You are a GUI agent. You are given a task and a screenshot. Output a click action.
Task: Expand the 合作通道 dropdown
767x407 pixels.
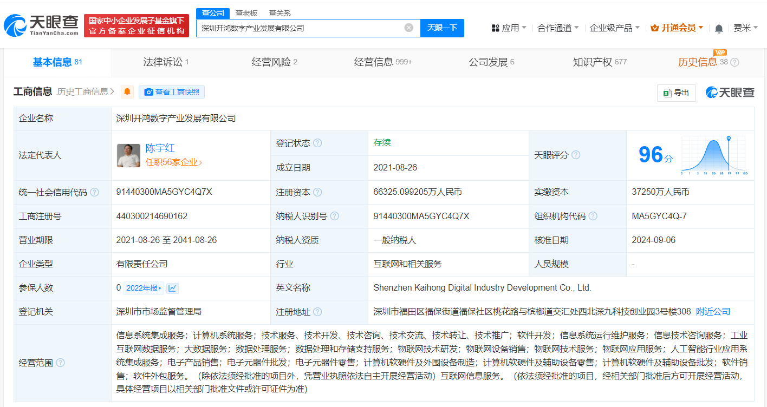tap(558, 28)
